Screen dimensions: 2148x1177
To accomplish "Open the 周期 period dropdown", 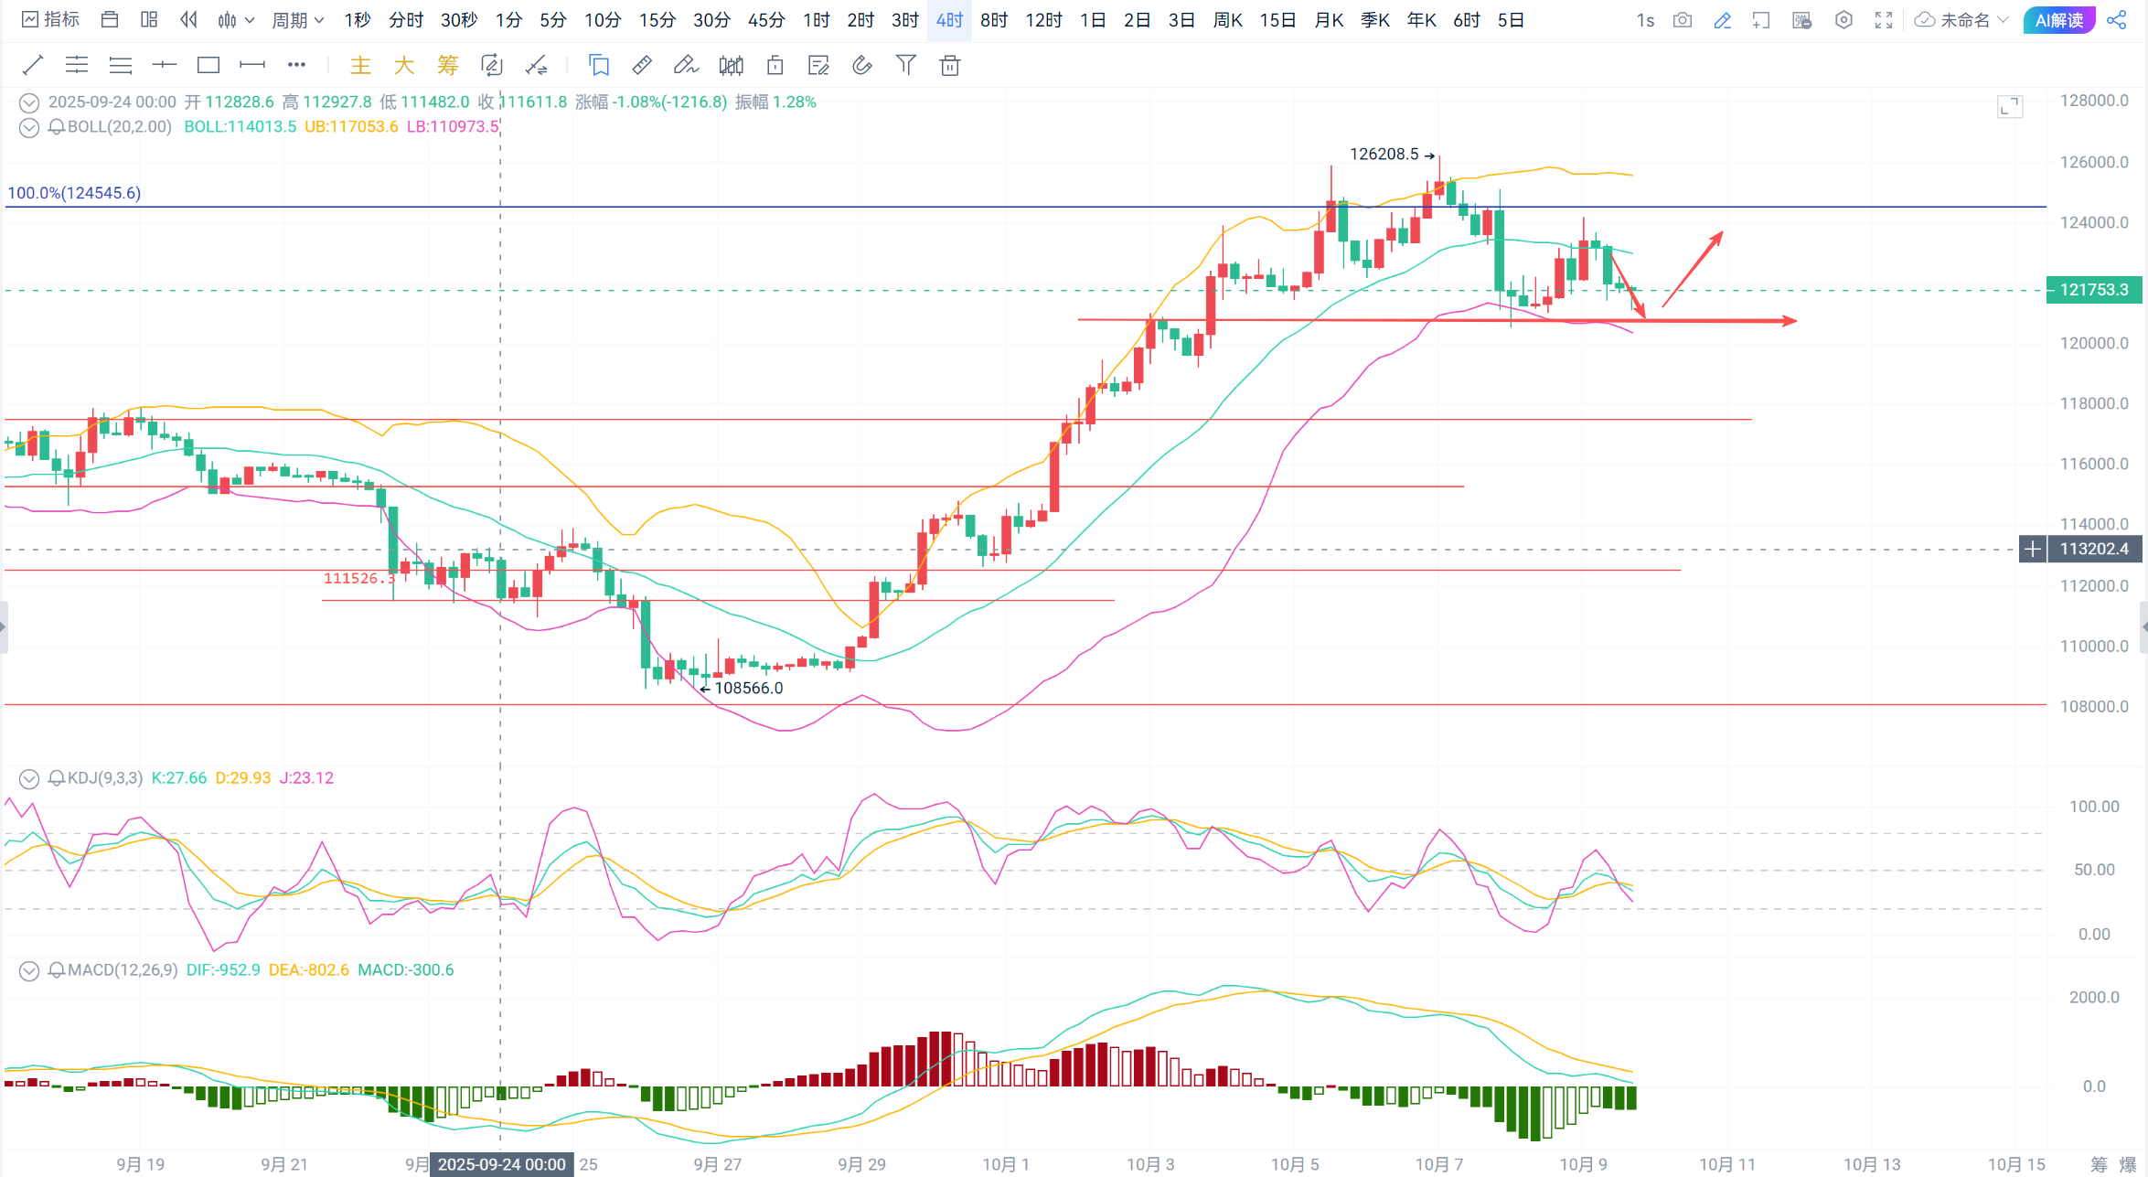I will coord(297,20).
